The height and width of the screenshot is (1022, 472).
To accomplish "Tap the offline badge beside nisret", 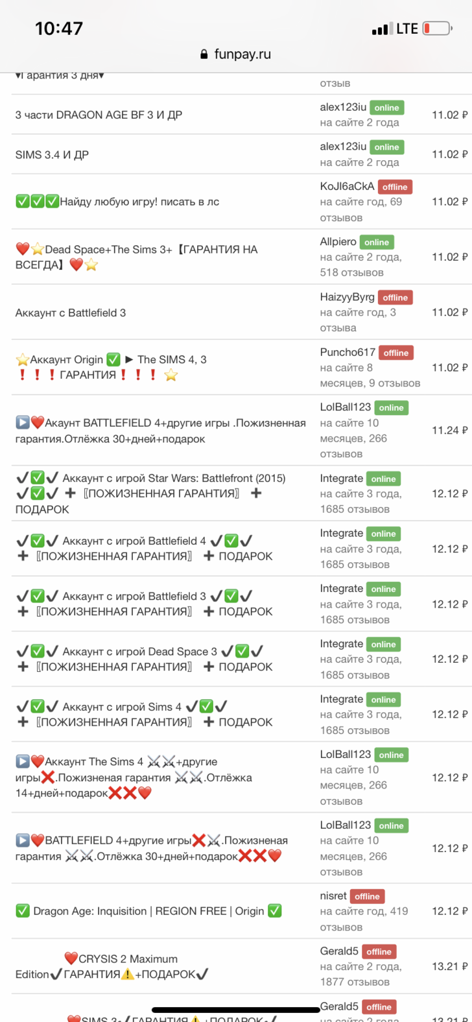I will click(x=367, y=896).
